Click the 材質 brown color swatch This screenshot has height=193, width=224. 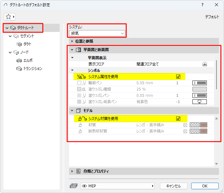pos(204,125)
